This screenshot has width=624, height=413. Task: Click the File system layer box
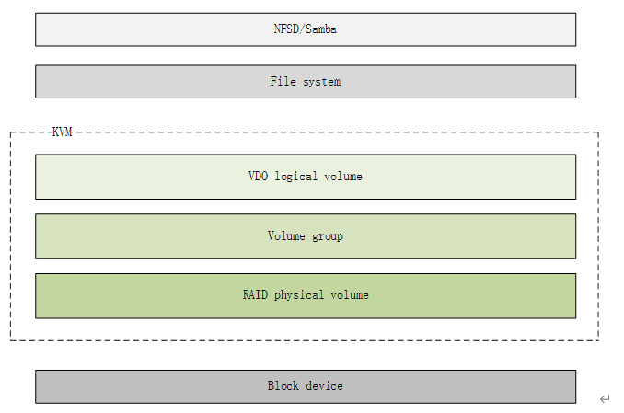pos(306,82)
